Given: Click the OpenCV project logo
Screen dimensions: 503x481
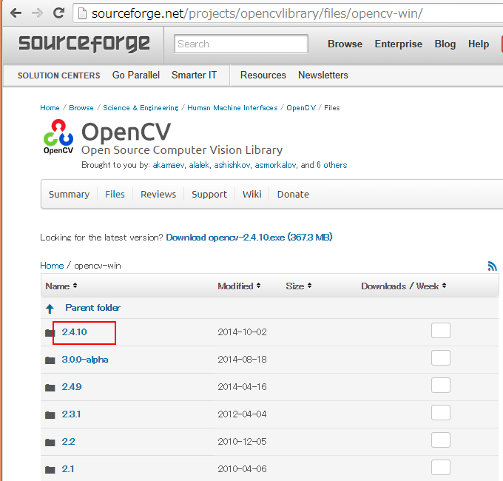Looking at the screenshot, I should coord(58,136).
